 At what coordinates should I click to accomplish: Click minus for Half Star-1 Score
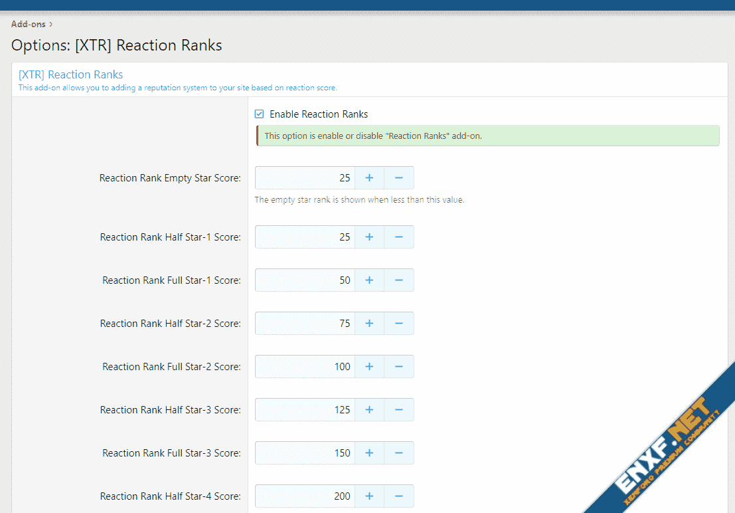398,237
